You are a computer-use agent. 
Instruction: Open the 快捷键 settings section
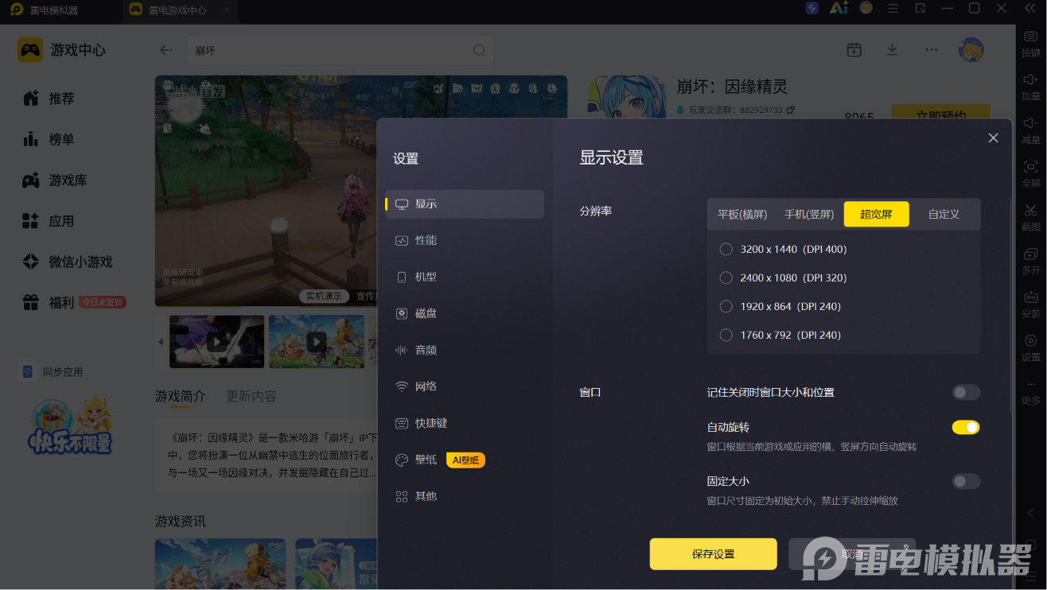465,423
